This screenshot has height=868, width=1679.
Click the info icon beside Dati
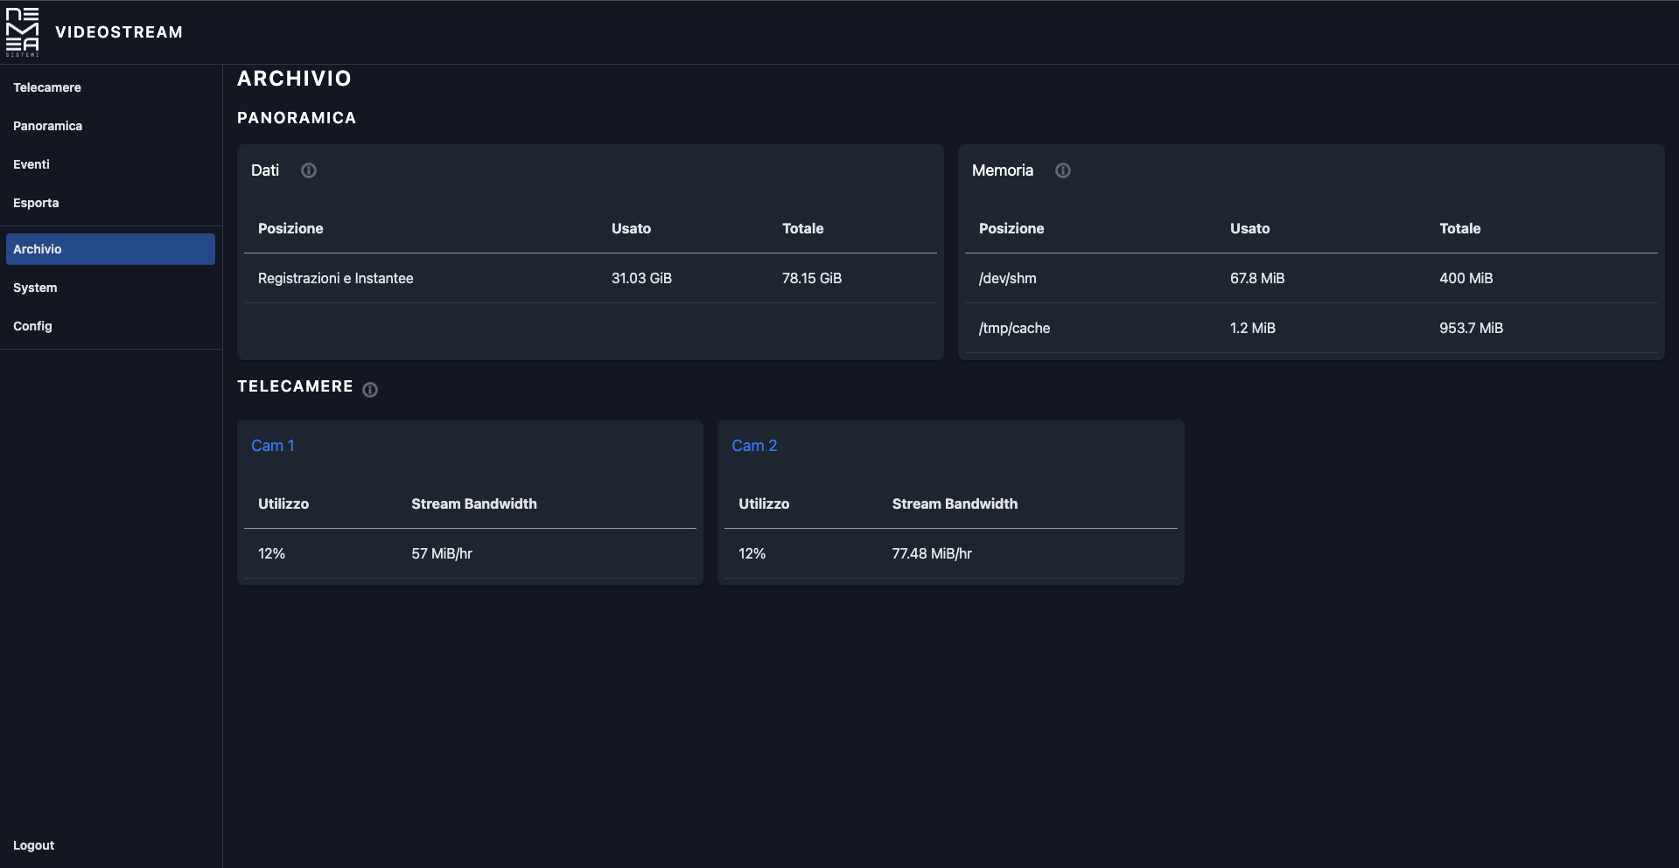(309, 170)
